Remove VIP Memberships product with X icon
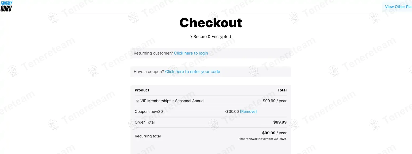This screenshot has width=412, height=154. [137, 101]
